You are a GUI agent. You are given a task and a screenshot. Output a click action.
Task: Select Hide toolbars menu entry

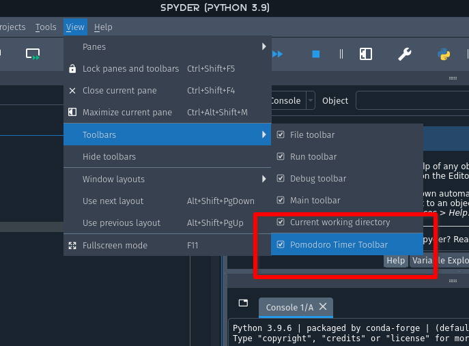coord(167,156)
